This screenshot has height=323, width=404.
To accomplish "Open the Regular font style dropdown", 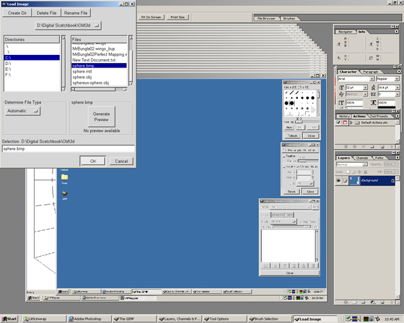I will [x=397, y=79].
